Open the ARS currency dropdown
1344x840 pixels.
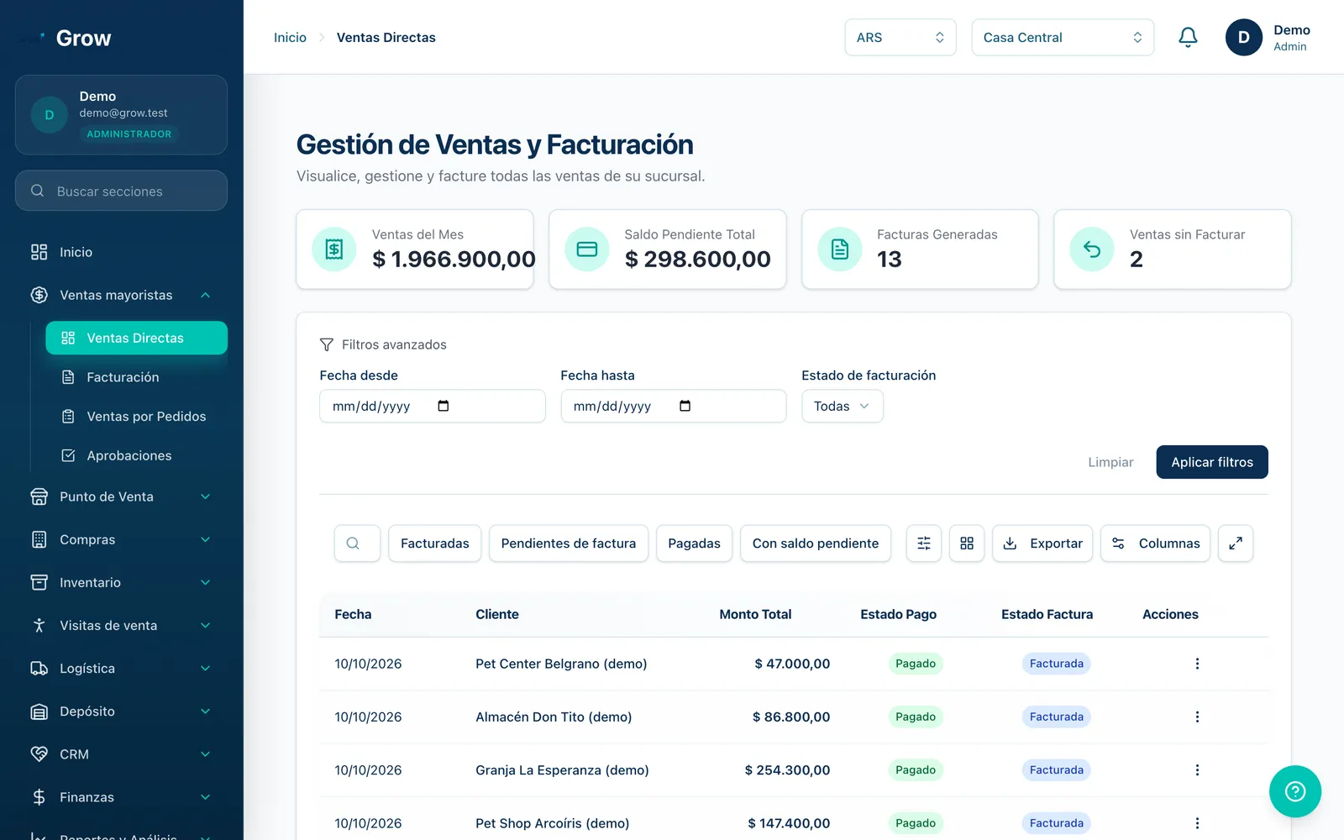900,37
